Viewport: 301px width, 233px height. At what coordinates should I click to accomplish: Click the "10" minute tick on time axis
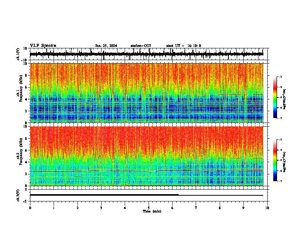267,208
